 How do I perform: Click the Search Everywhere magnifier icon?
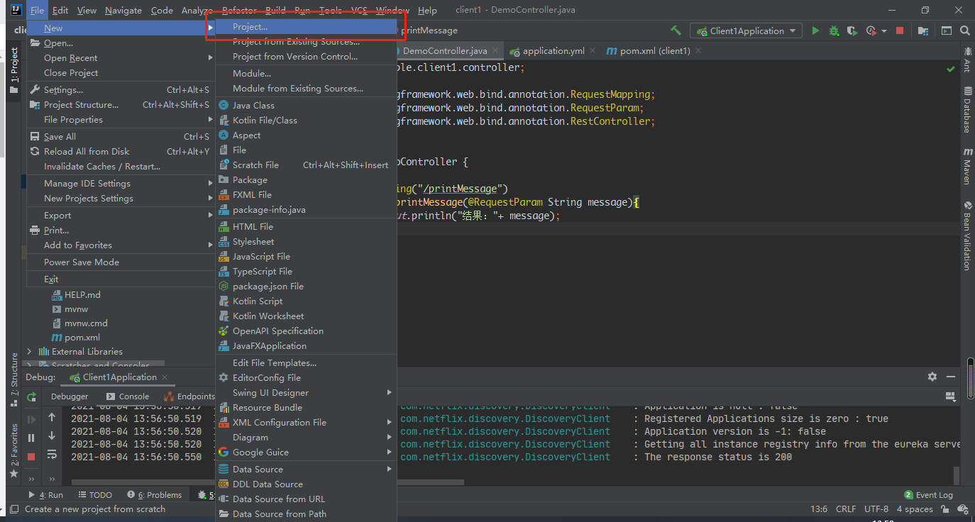965,30
